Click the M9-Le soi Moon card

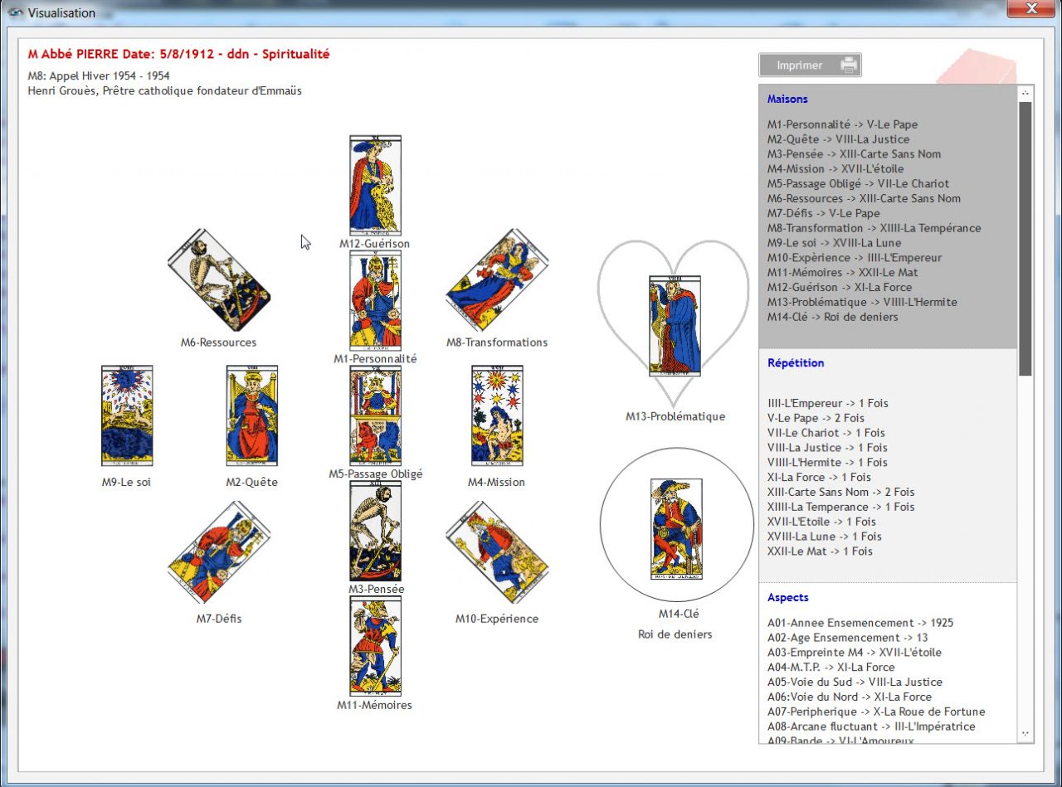tap(128, 415)
